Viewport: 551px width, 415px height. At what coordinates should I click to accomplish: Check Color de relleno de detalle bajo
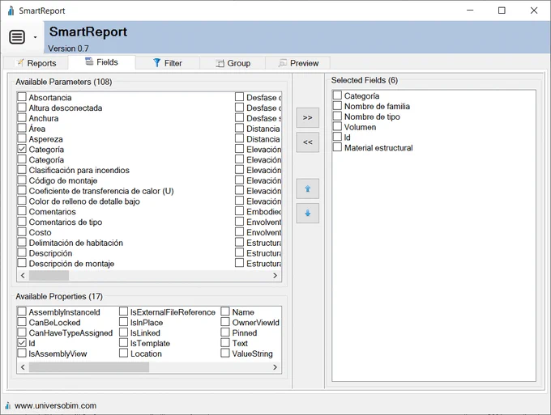coord(22,201)
